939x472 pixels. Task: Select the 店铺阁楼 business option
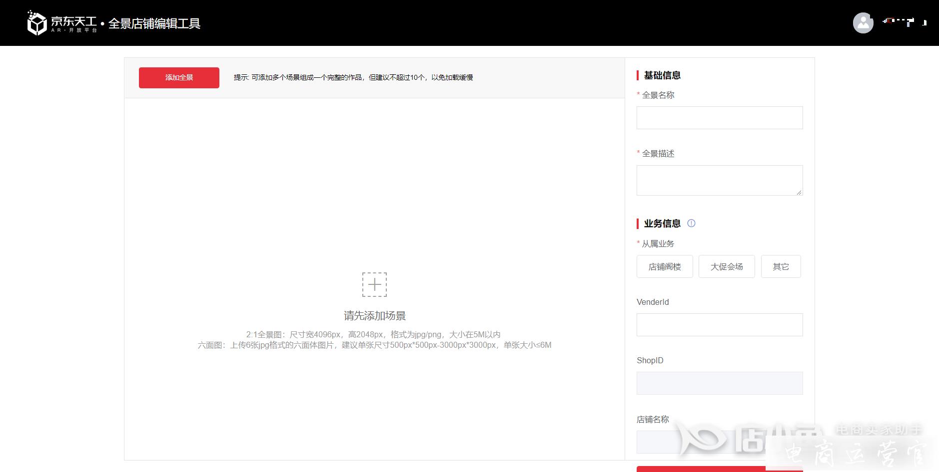click(x=665, y=266)
